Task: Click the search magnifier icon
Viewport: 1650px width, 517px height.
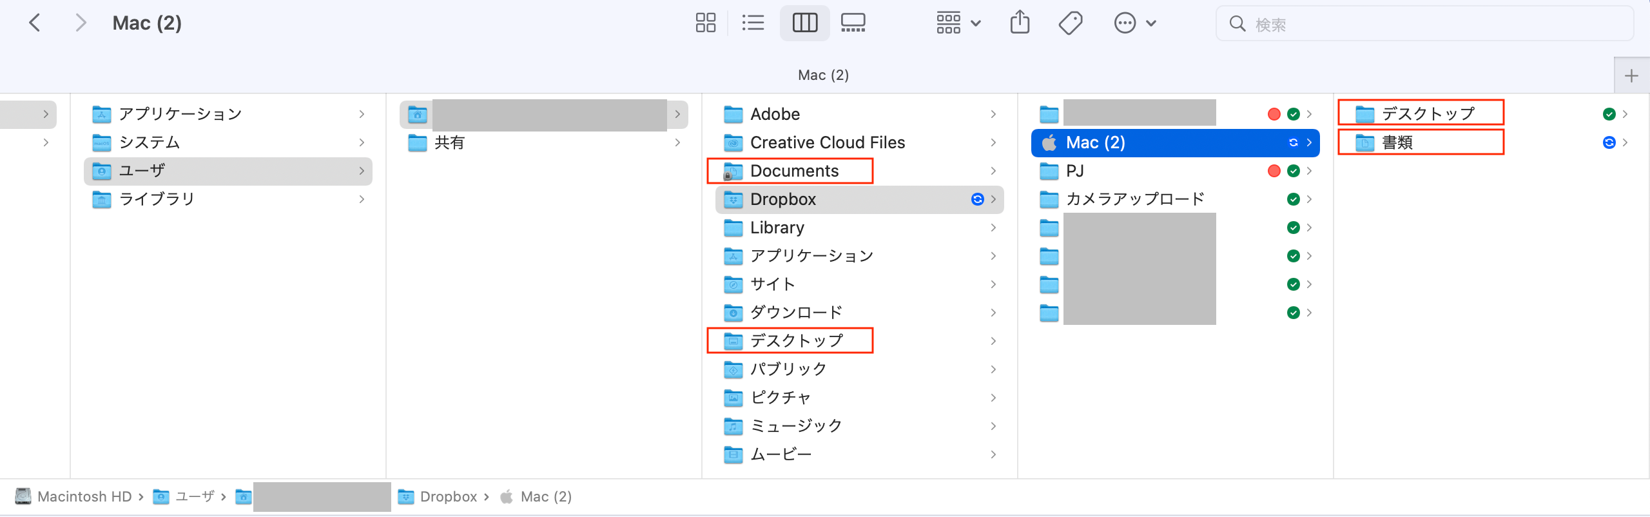Action: pyautogui.click(x=1237, y=24)
